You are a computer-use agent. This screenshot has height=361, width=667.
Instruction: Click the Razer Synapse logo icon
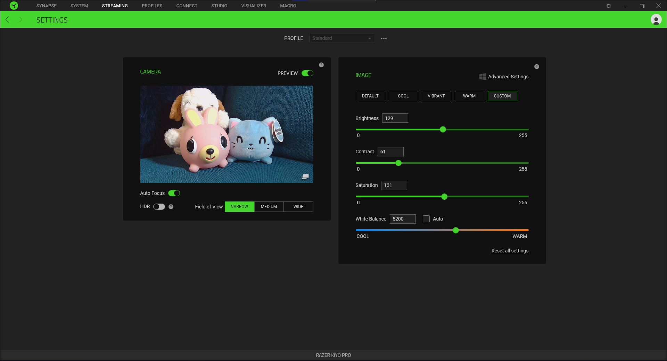click(x=14, y=6)
